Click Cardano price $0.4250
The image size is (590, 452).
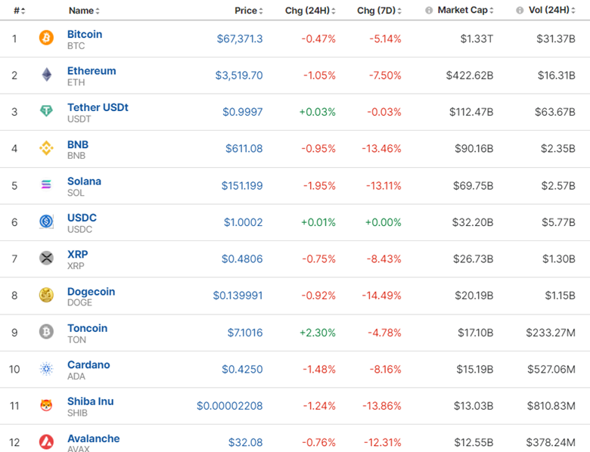click(242, 370)
